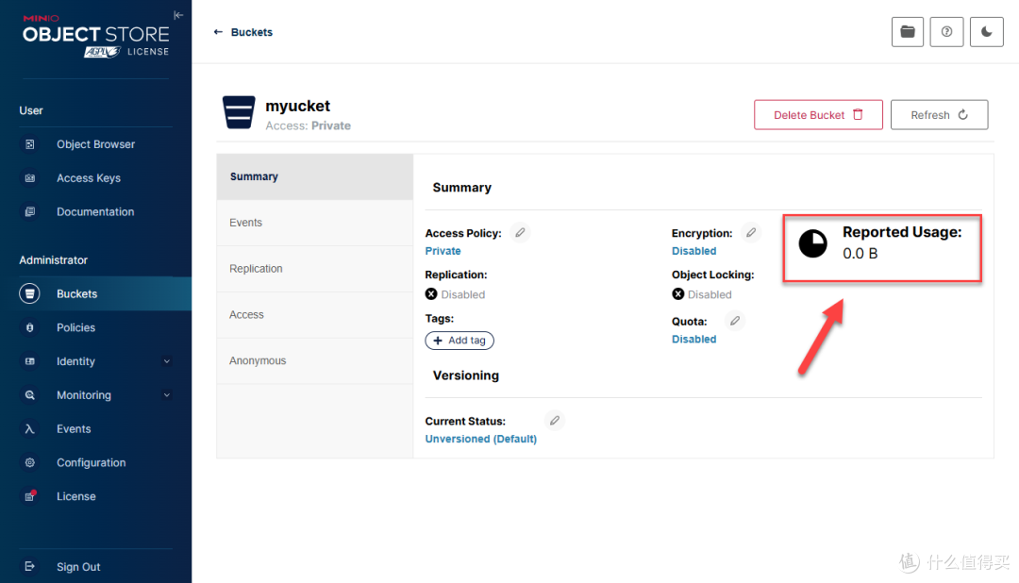The width and height of the screenshot is (1019, 583).
Task: Edit Access Policy with the pencil icon
Action: [x=520, y=233]
